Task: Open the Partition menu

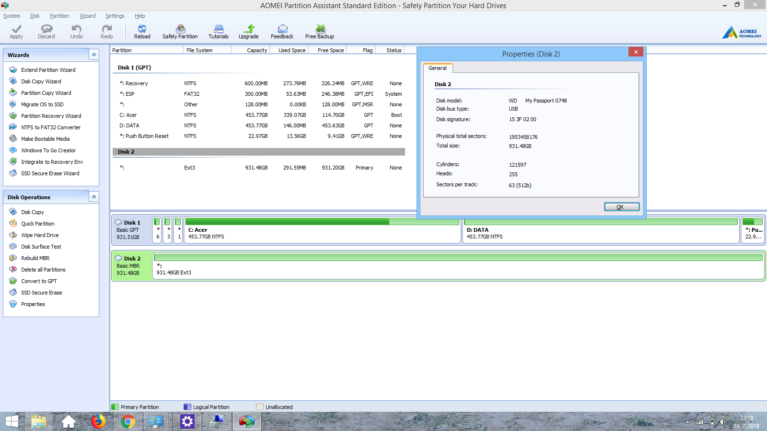Action: [59, 16]
